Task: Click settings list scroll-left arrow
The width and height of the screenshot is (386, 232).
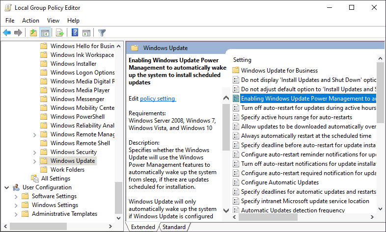Action: click(234, 217)
